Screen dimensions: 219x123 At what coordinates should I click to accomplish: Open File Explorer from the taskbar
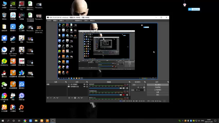36,121
